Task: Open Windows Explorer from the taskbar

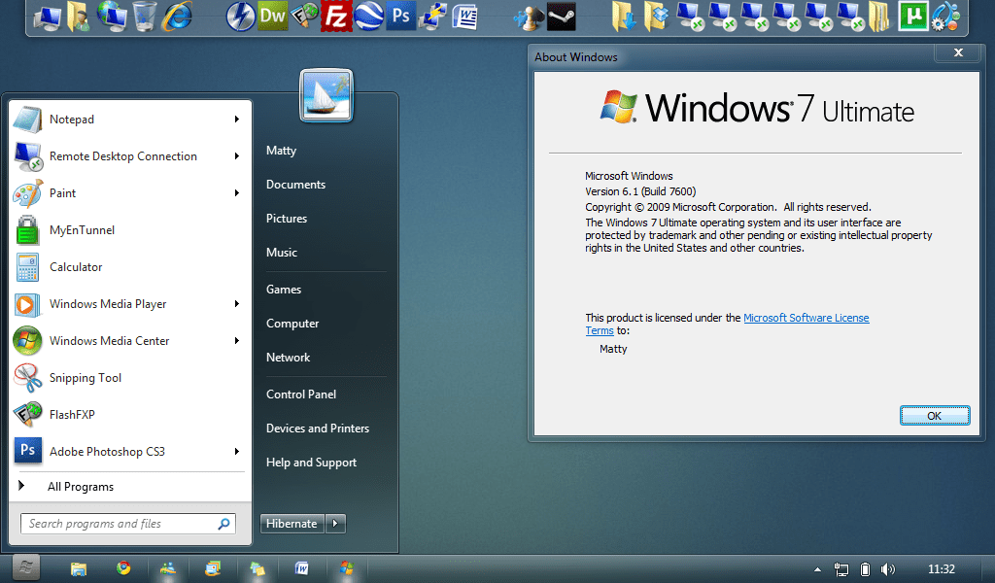Action: tap(79, 568)
